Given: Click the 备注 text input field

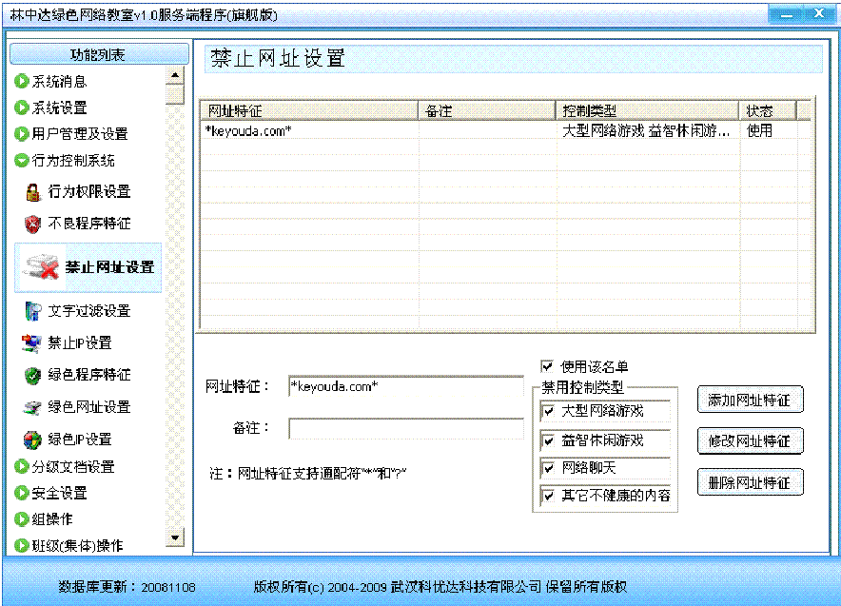Looking at the screenshot, I should click(406, 429).
